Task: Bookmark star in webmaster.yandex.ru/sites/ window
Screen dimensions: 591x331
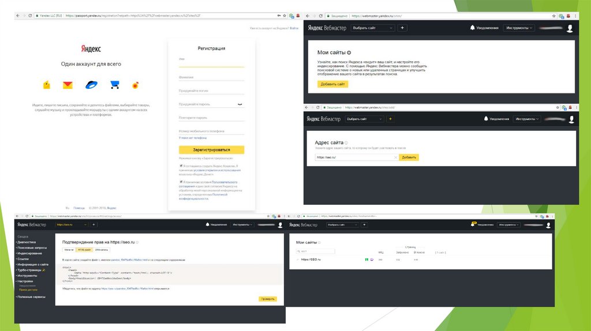Action: pyautogui.click(x=553, y=16)
